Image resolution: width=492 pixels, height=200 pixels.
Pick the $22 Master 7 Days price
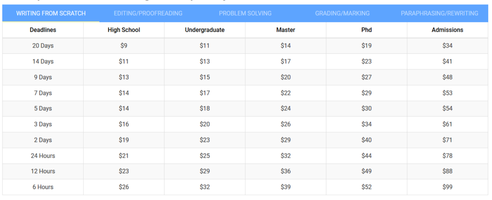coord(286,93)
